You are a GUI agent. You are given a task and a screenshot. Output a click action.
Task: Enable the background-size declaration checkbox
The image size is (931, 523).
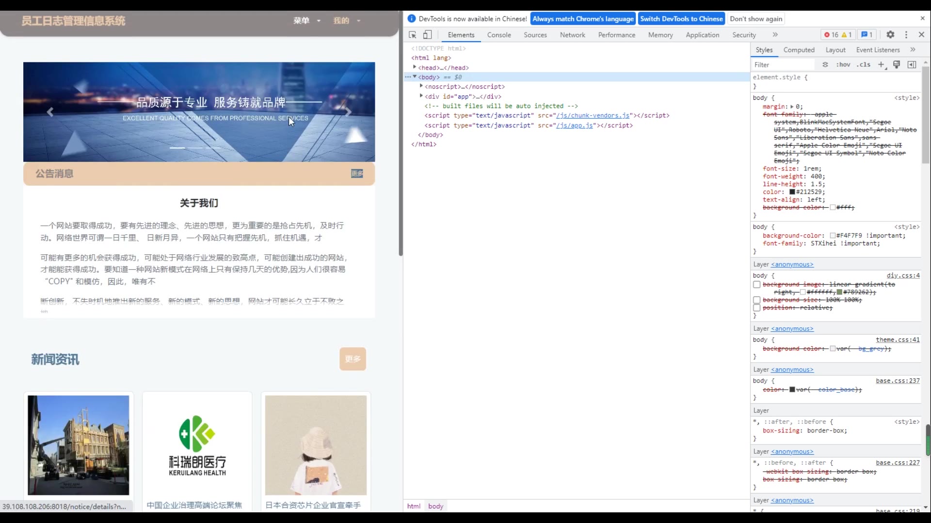(756, 300)
